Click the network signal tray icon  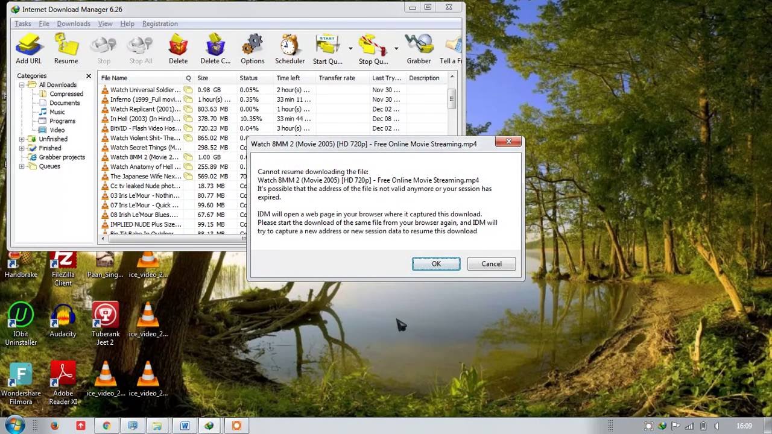point(689,426)
